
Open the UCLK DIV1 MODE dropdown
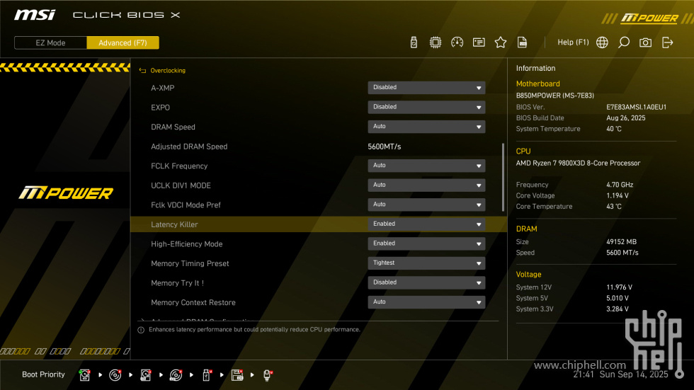tap(426, 185)
